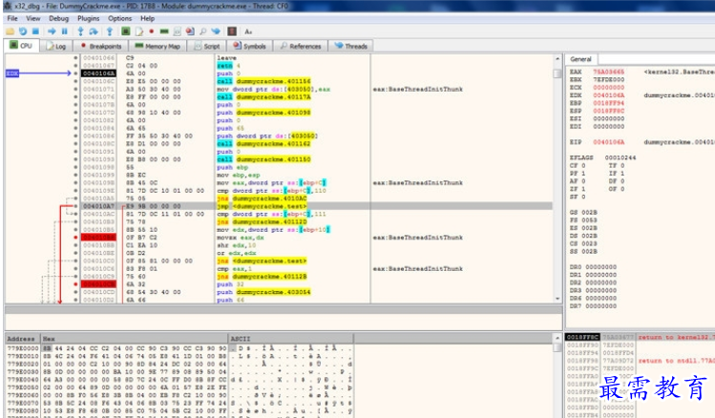The height and width of the screenshot is (418, 715).
Task: Select the push dummycrackme.403054 instruction
Action: coord(264,292)
